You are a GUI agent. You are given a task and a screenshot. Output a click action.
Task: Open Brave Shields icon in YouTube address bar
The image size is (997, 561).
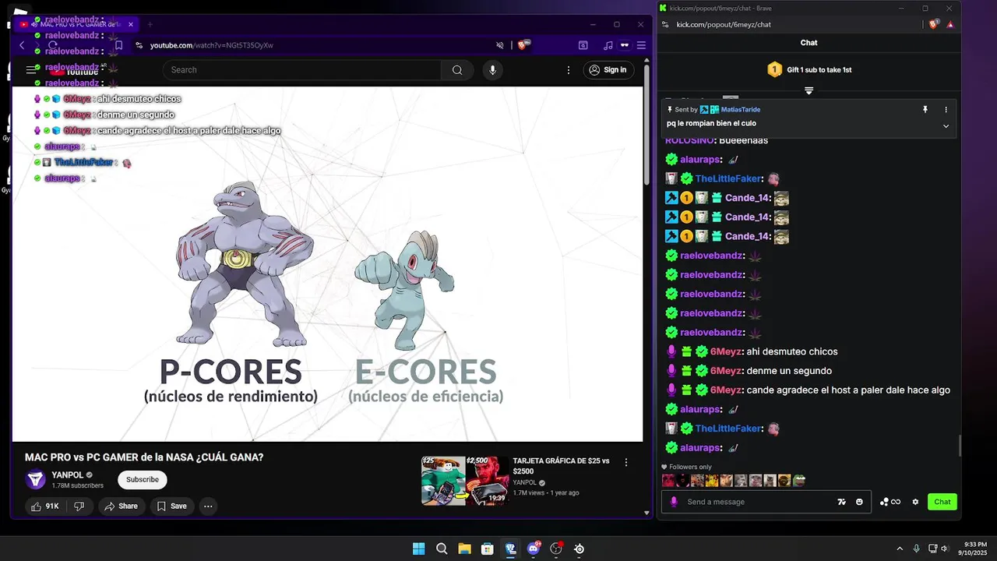pyautogui.click(x=523, y=45)
